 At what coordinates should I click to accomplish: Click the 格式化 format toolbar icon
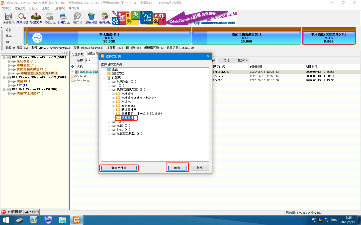(x=77, y=18)
